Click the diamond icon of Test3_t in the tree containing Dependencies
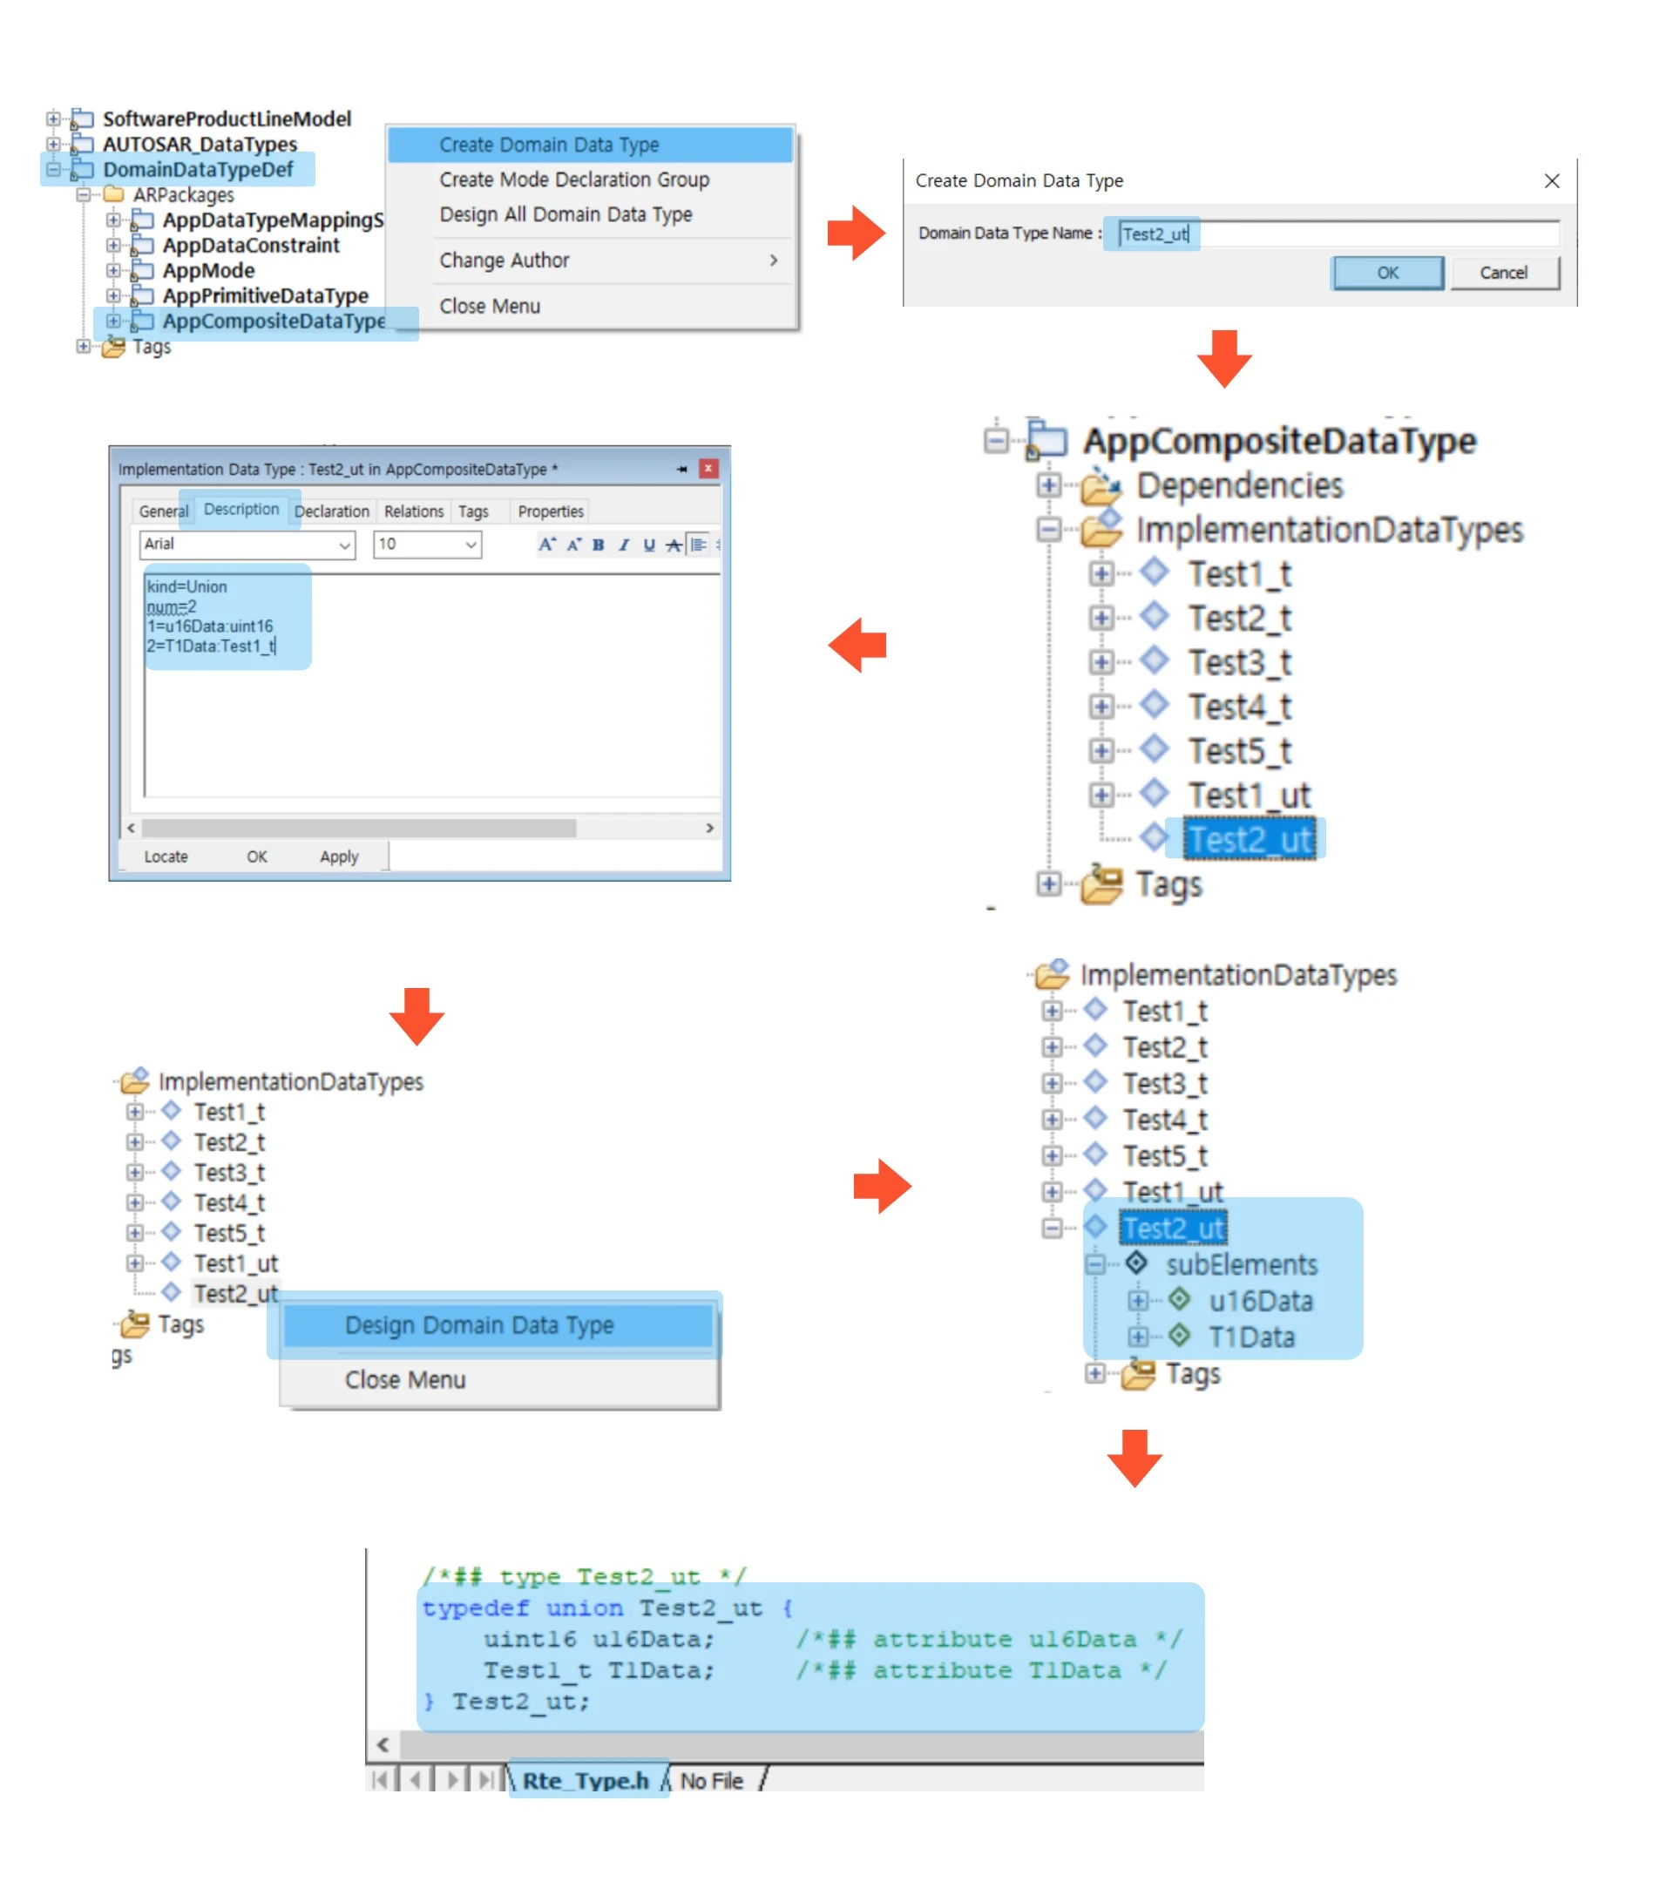This screenshot has height=1882, width=1673. 1154,660
